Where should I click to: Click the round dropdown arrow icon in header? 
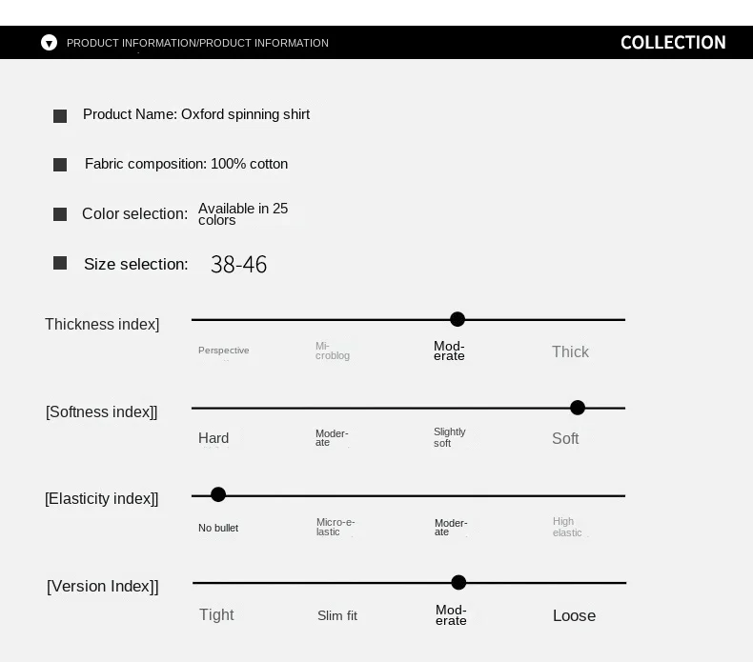pyautogui.click(x=49, y=43)
